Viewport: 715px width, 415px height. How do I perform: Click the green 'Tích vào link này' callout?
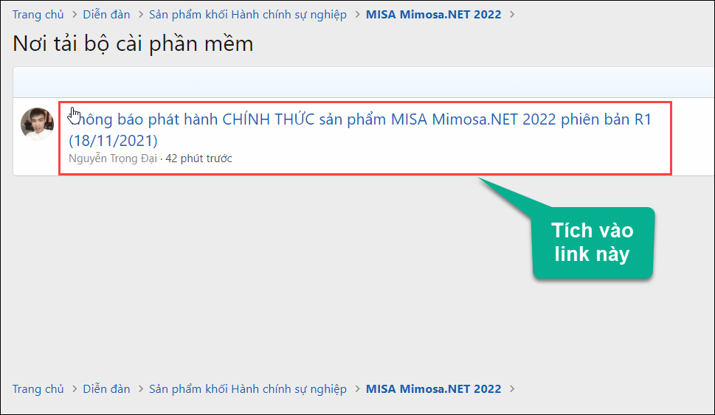click(x=593, y=243)
